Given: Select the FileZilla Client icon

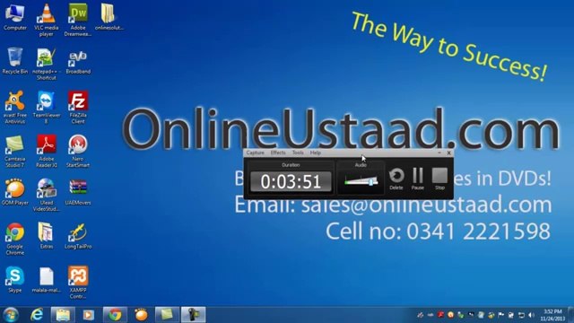Looking at the screenshot, I should coord(78,108).
